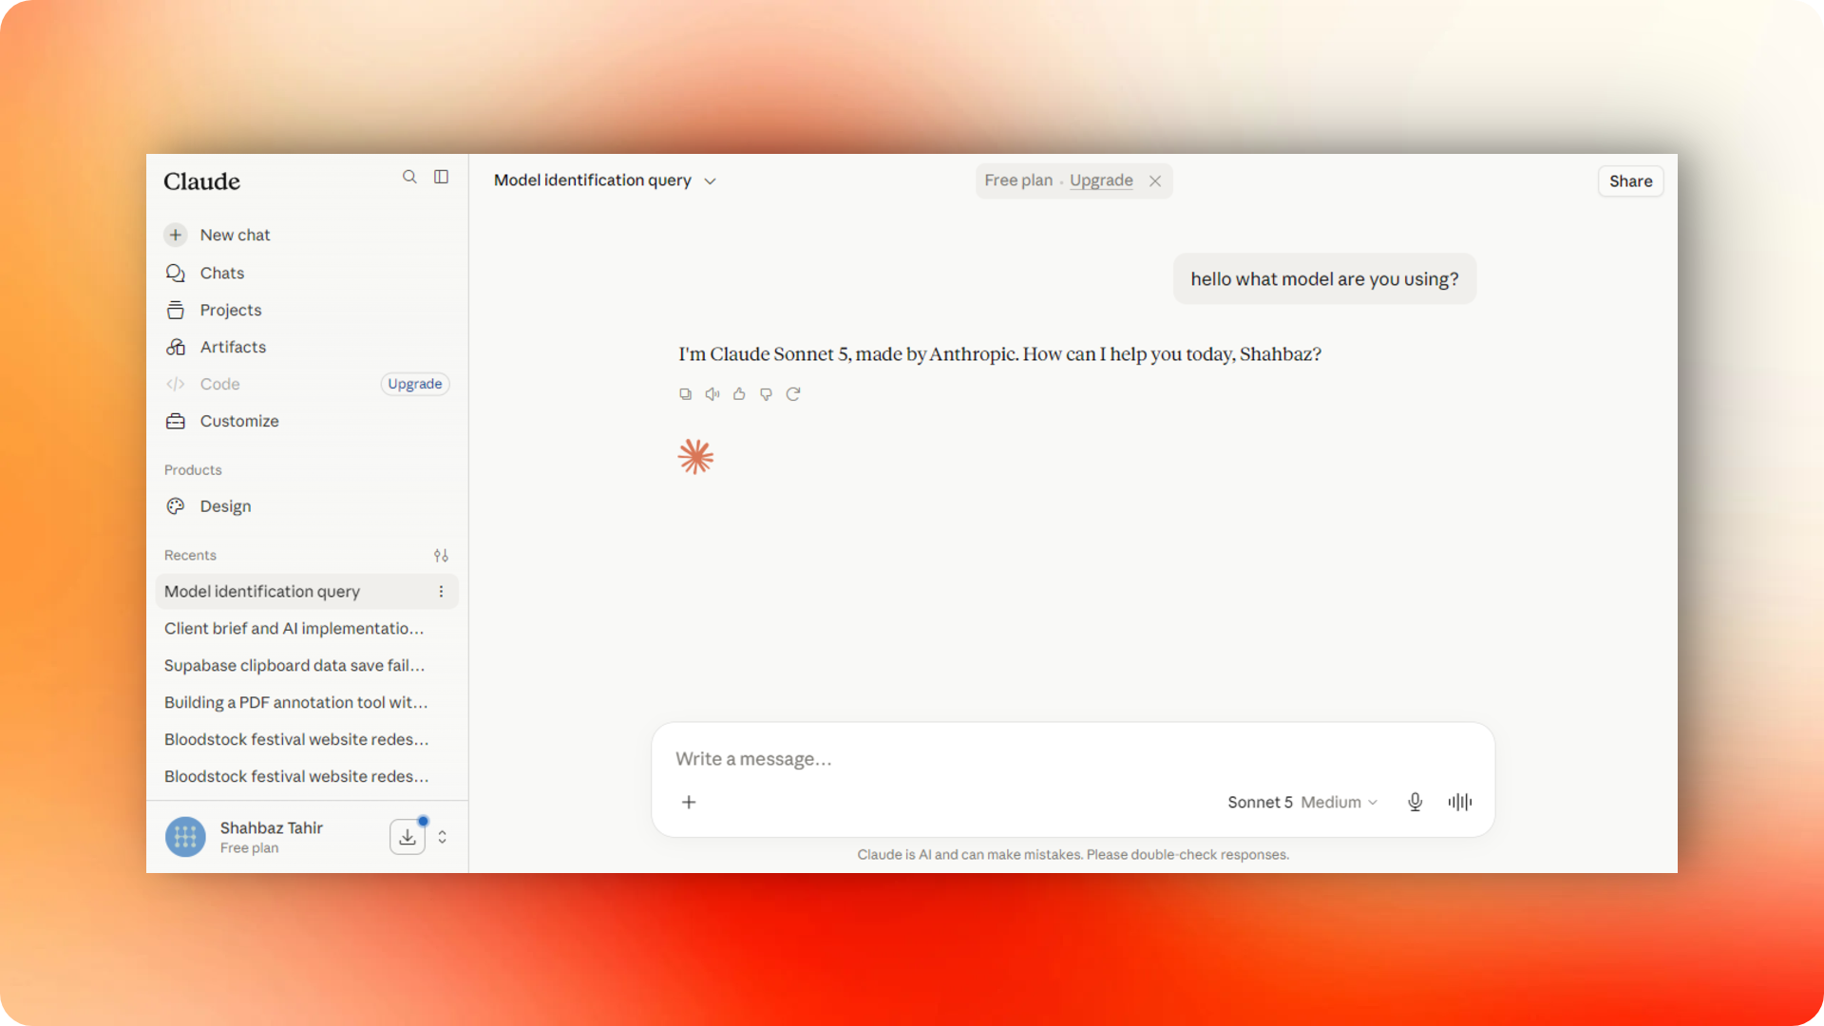1824x1026 pixels.
Task: Click the Customize toolbox icon
Action: point(176,421)
